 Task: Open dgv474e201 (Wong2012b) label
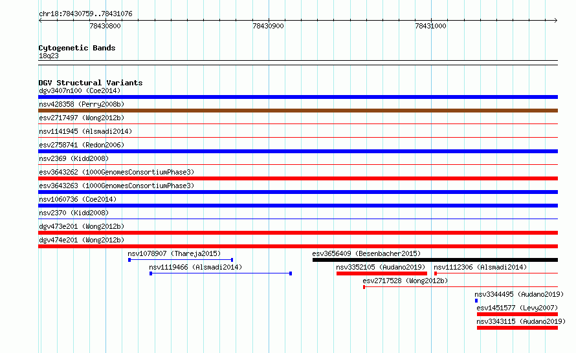tap(82, 240)
